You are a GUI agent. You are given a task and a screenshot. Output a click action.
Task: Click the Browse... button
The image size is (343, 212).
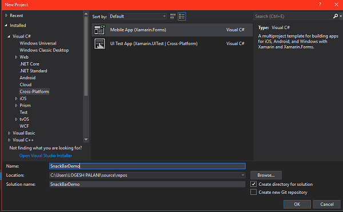(266, 175)
